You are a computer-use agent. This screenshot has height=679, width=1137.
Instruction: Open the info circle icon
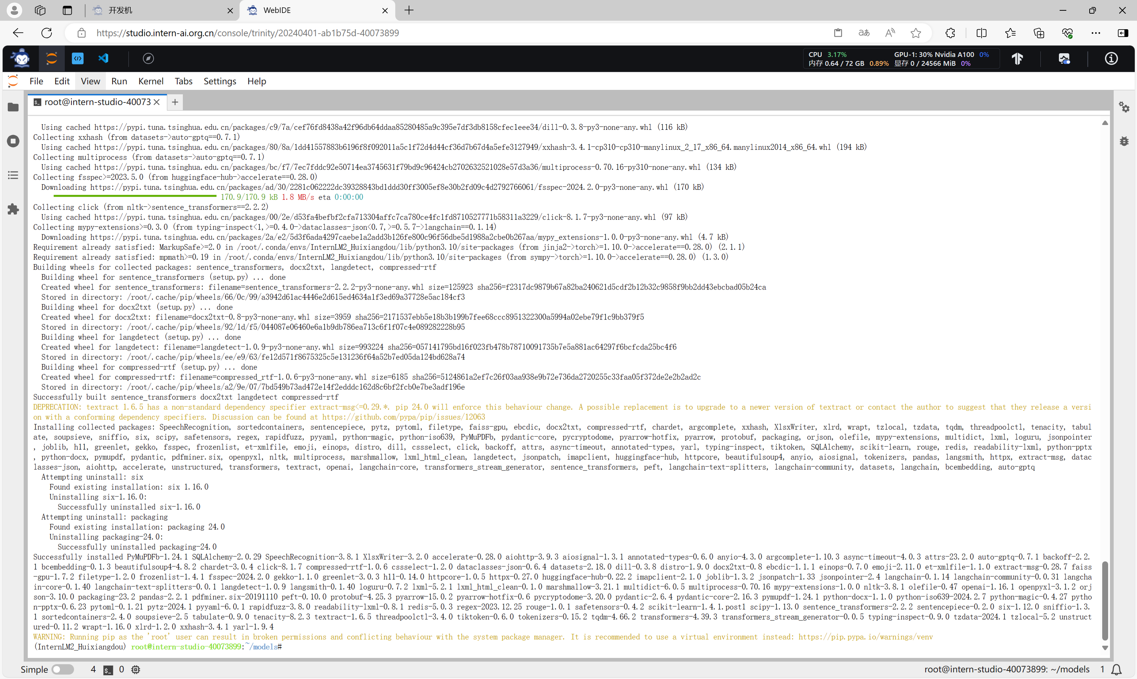(x=1111, y=58)
